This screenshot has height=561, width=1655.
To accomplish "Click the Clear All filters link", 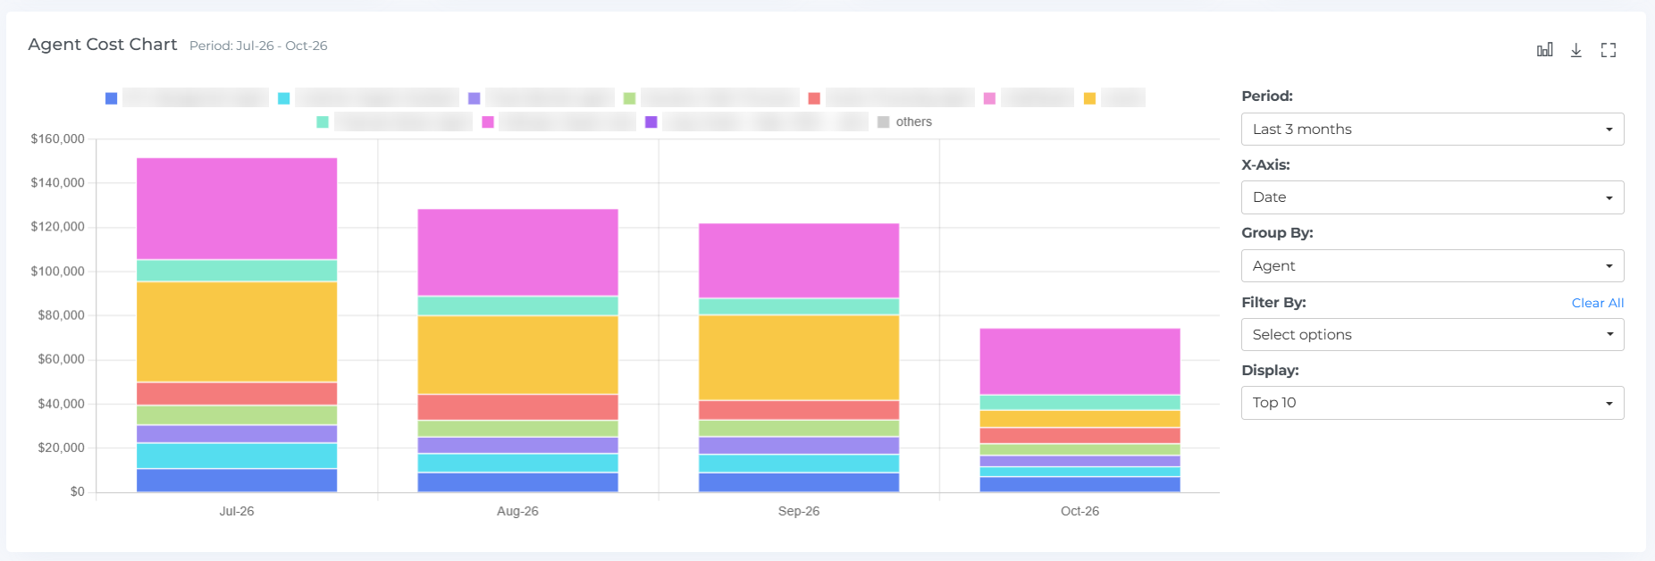I will [x=1598, y=303].
